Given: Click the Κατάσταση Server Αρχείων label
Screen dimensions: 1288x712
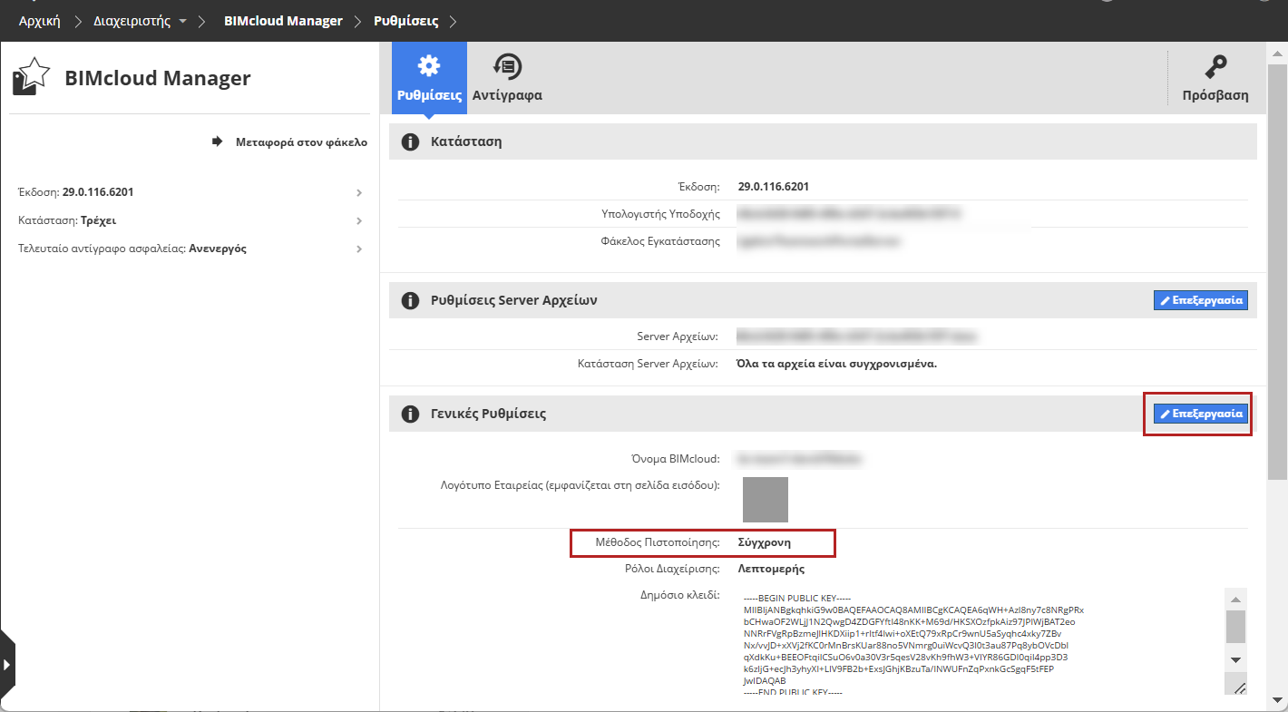Looking at the screenshot, I should (x=649, y=364).
